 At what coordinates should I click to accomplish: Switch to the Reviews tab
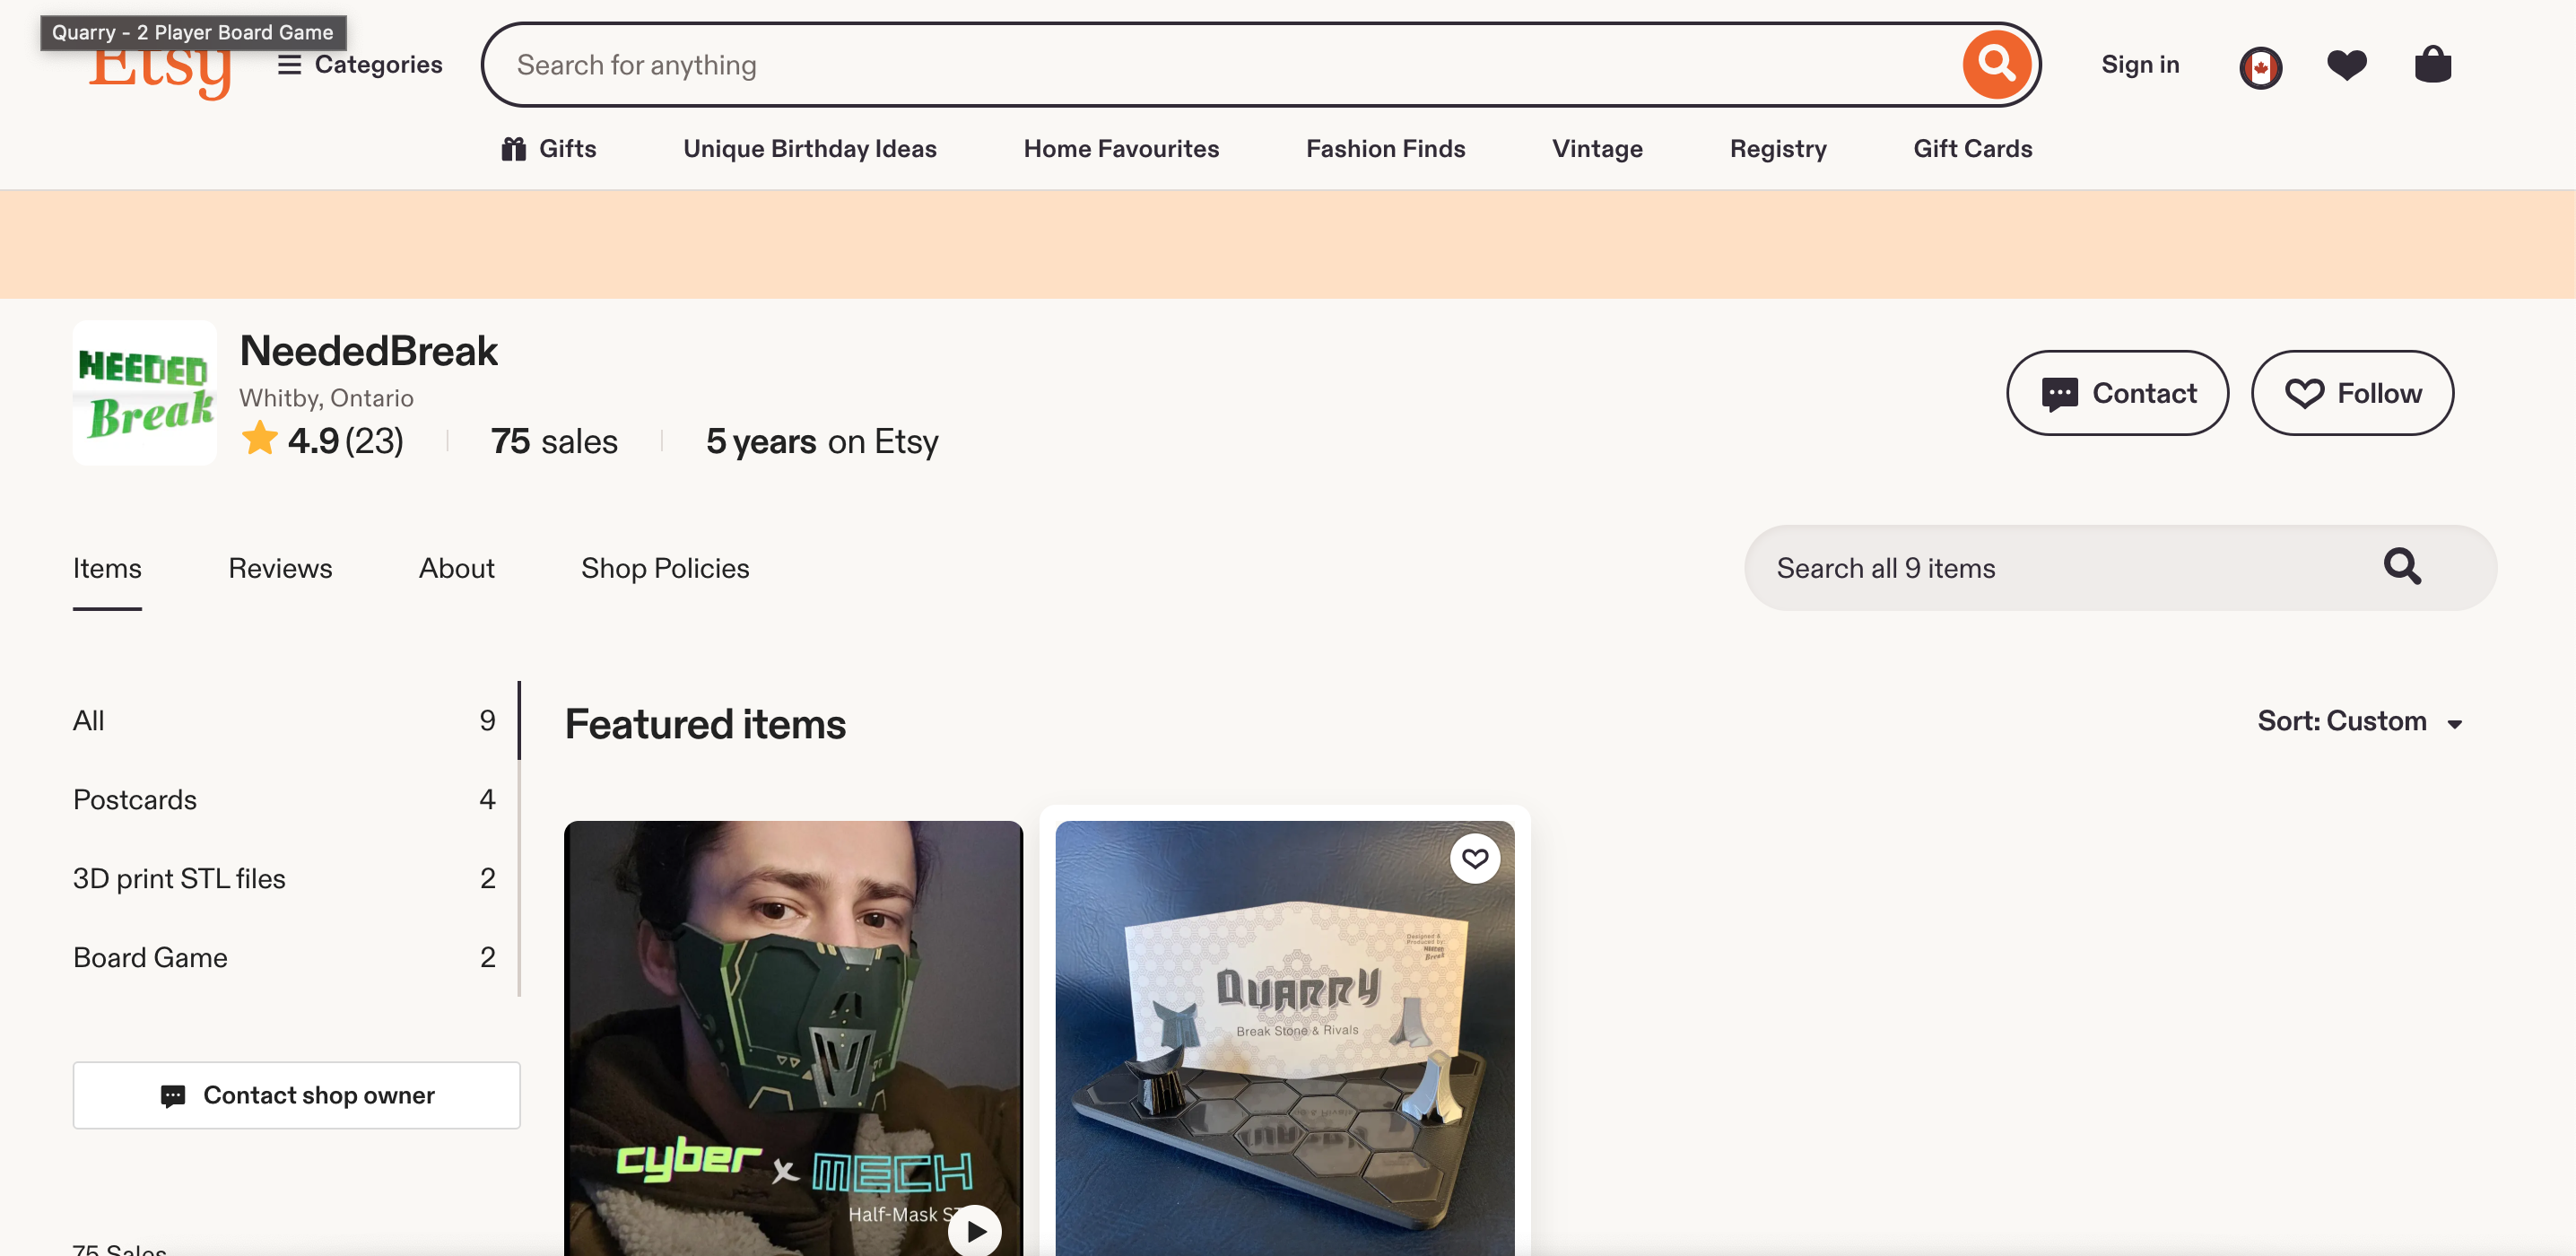(x=280, y=568)
